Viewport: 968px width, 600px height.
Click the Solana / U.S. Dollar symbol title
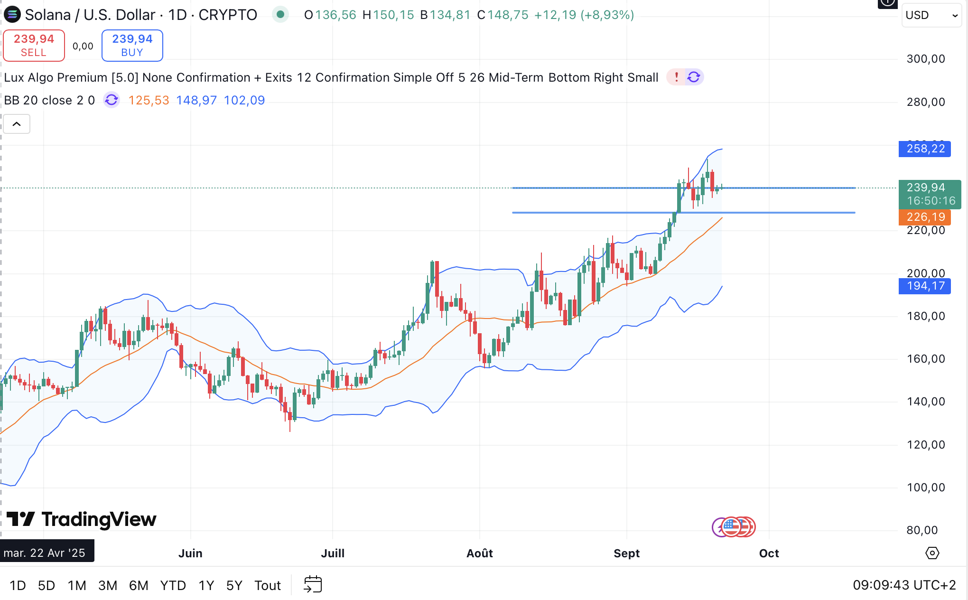pyautogui.click(x=90, y=15)
